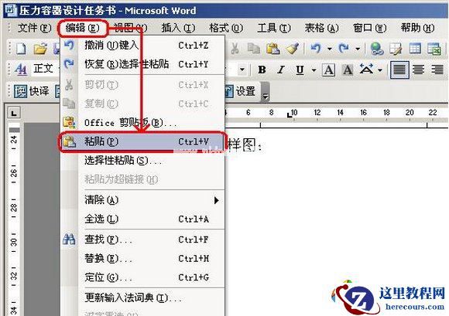
Task: Click the tab marker on ruler
Action: (290, 115)
